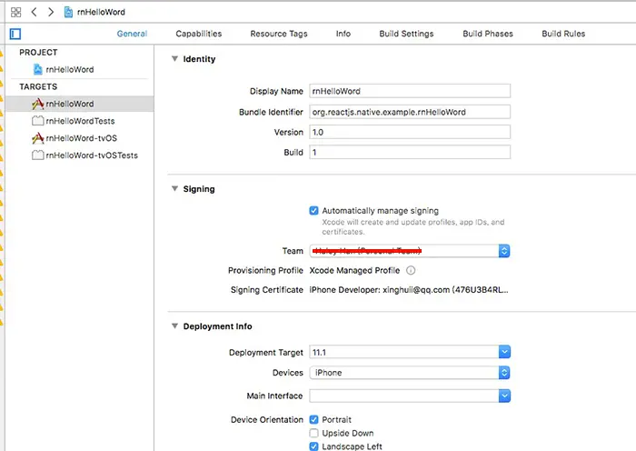Toggle the targets list sidebar icon
The image size is (636, 451).
coord(15,34)
